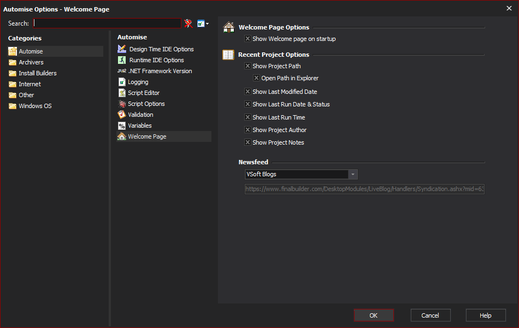Open .NET Framework Version page
The image size is (519, 328).
pyautogui.click(x=160, y=71)
